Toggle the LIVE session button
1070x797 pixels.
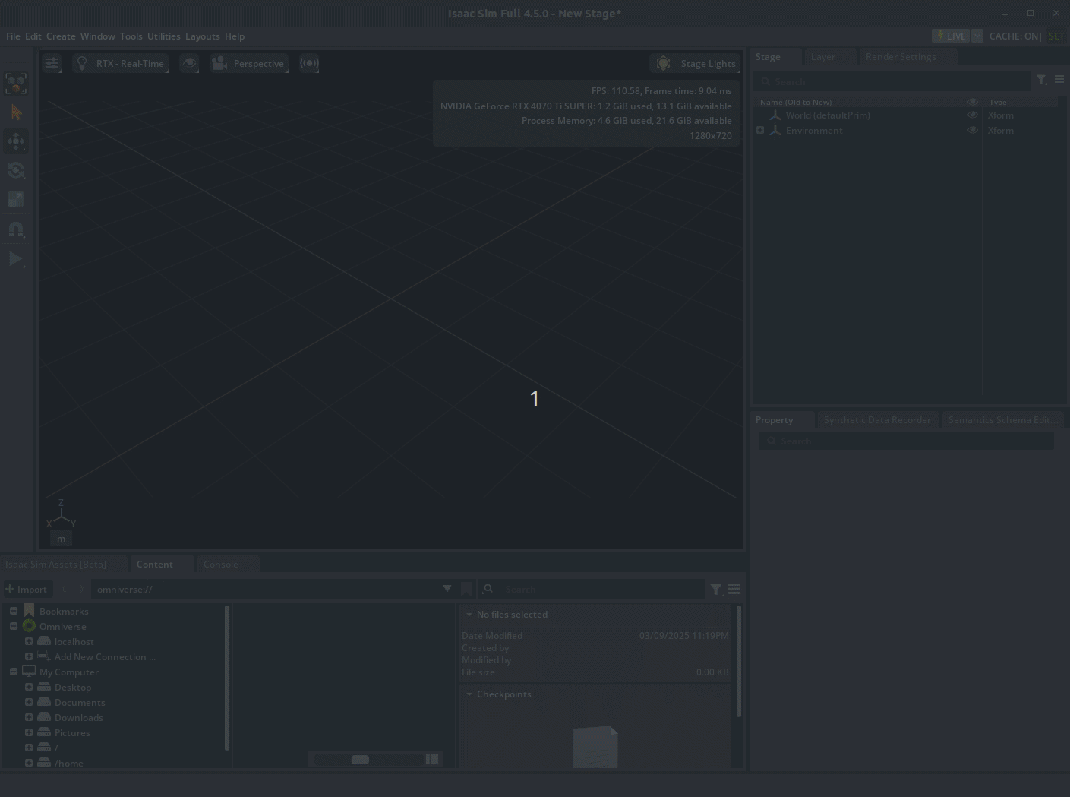[951, 36]
